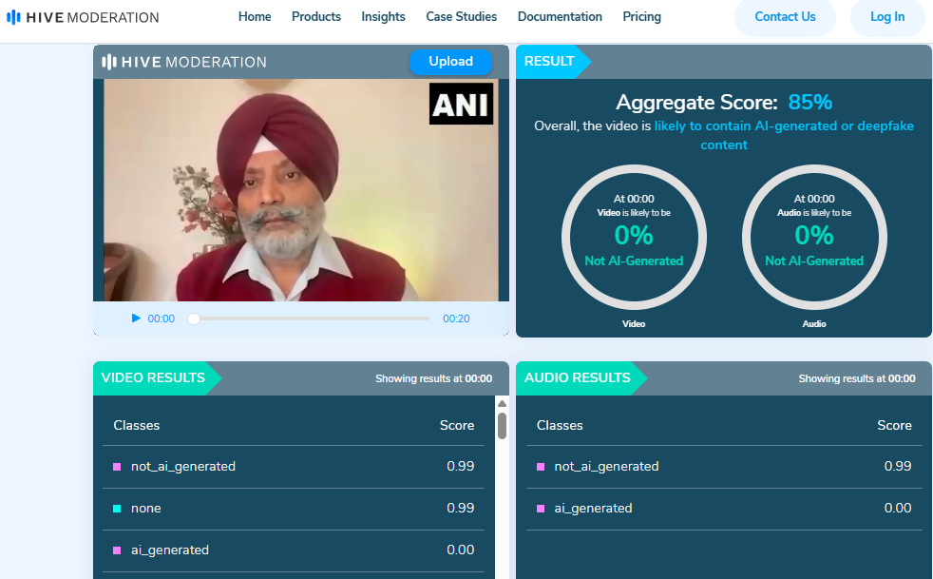Viewport: 933px width, 579px height.
Task: Click the Video 0% score circle
Action: tap(634, 237)
